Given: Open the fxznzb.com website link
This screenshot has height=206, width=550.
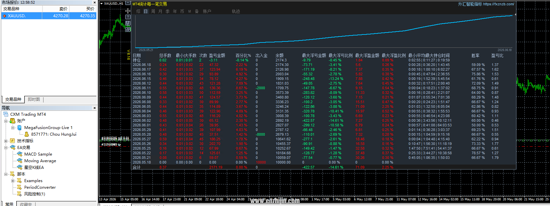Looking at the screenshot, I should coord(499,4).
